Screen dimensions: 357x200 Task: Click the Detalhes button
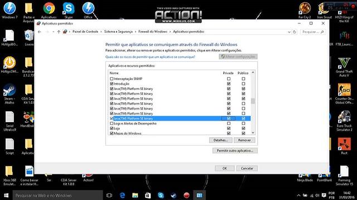(x=220, y=141)
